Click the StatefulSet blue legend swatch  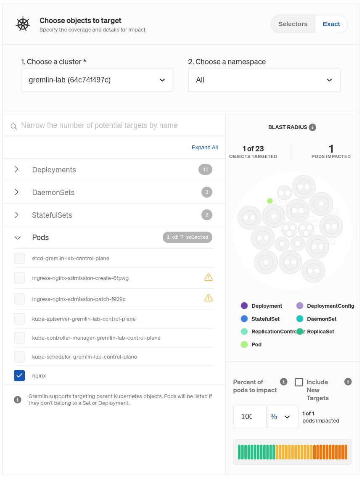click(244, 319)
